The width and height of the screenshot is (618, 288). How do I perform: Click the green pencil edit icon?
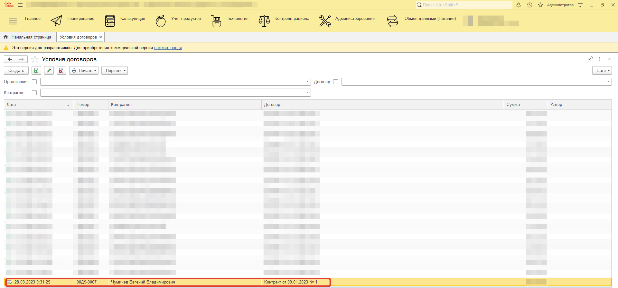coord(49,71)
